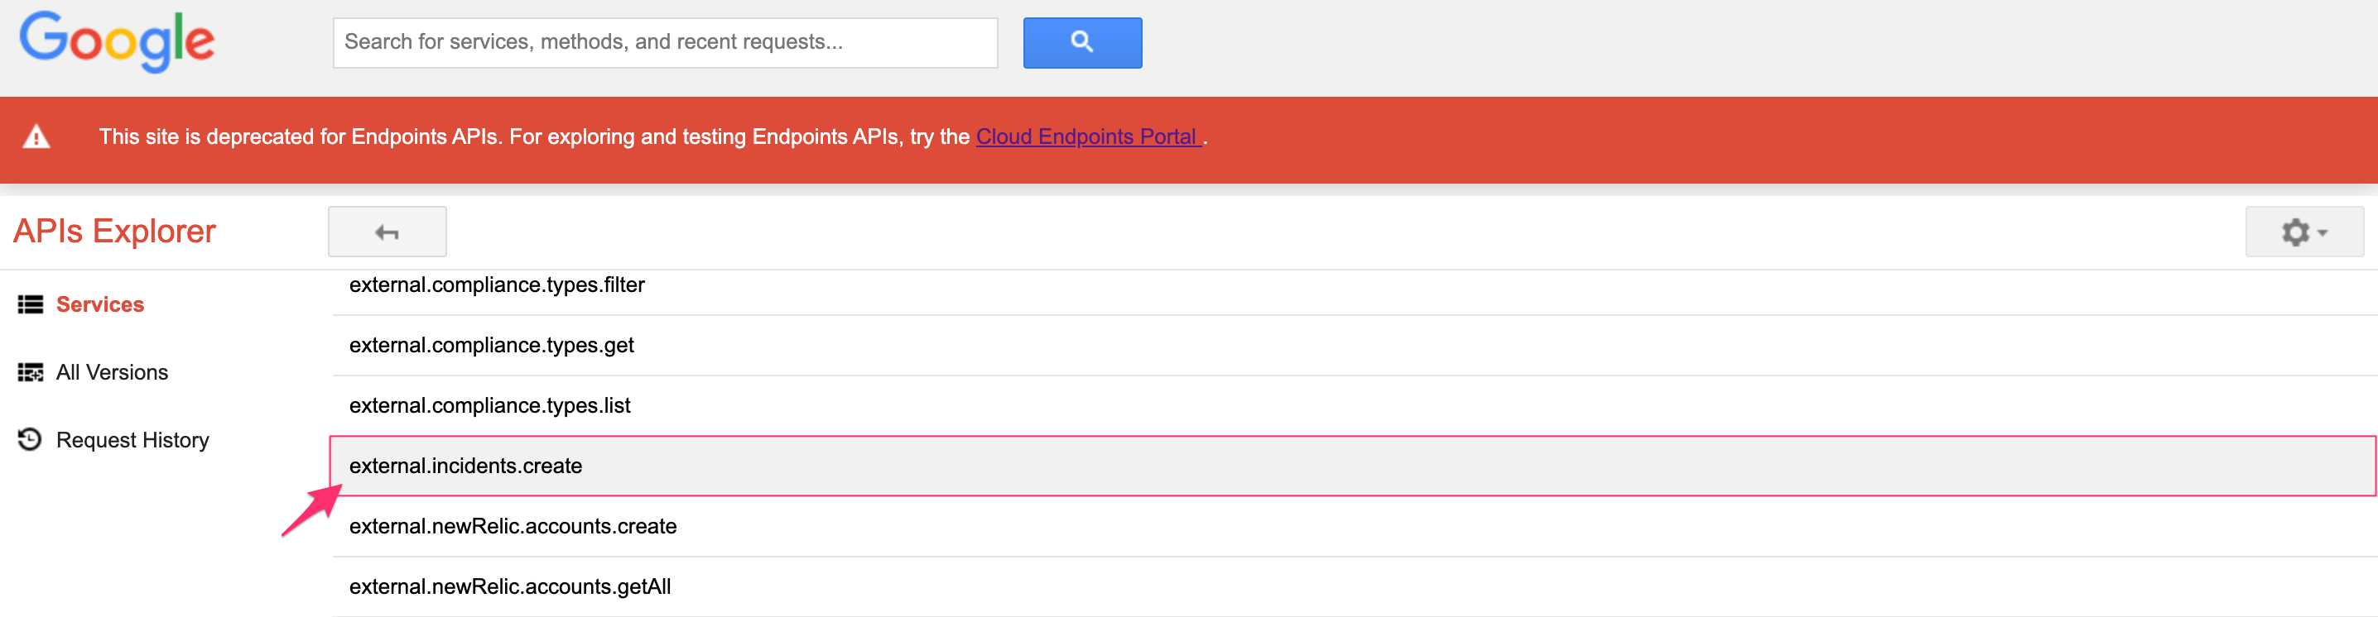
Task: Click the Request History clock icon
Action: click(31, 440)
